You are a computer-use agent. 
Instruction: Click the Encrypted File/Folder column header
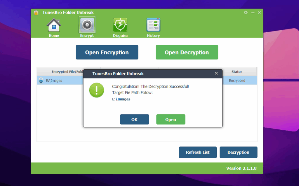[67, 72]
